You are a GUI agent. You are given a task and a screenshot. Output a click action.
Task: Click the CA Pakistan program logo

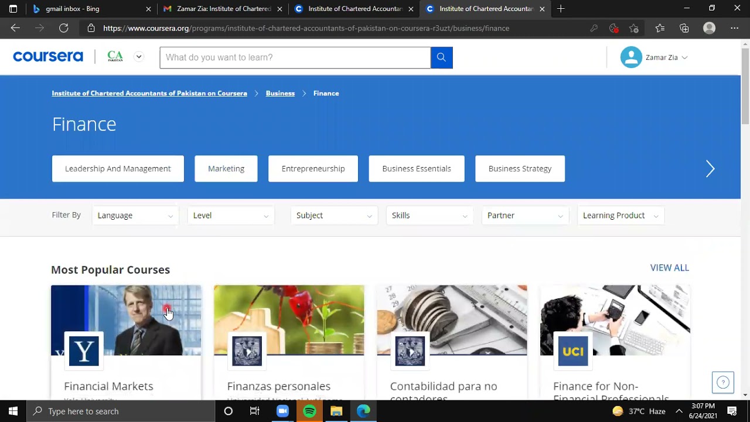click(115, 57)
